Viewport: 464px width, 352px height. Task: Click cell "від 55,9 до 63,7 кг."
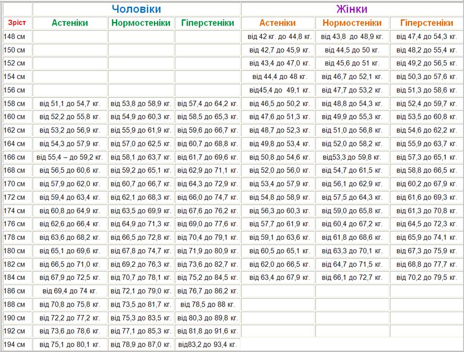tap(427, 144)
